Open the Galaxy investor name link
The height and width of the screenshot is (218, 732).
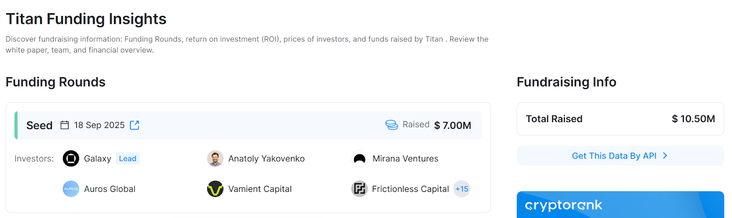pyautogui.click(x=97, y=159)
